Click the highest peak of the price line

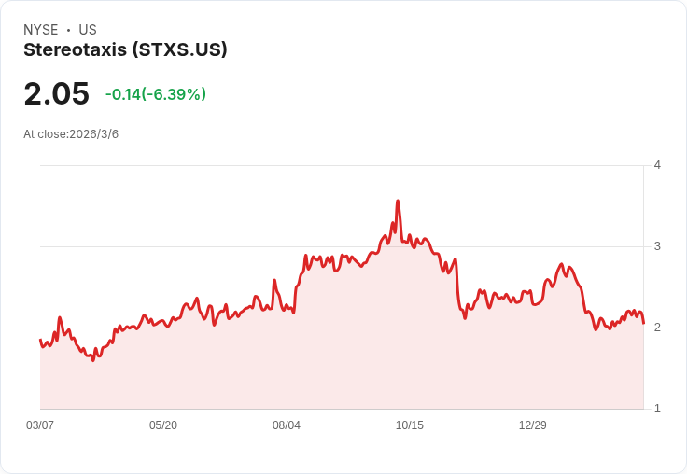(x=398, y=201)
